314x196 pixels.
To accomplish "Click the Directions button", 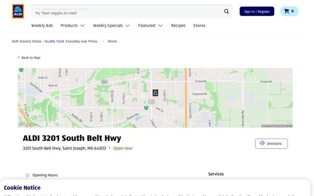I will pyautogui.click(x=271, y=144).
